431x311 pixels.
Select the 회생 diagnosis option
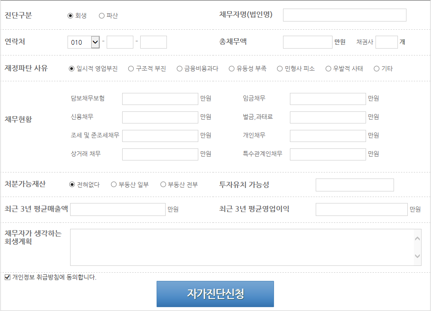(71, 16)
